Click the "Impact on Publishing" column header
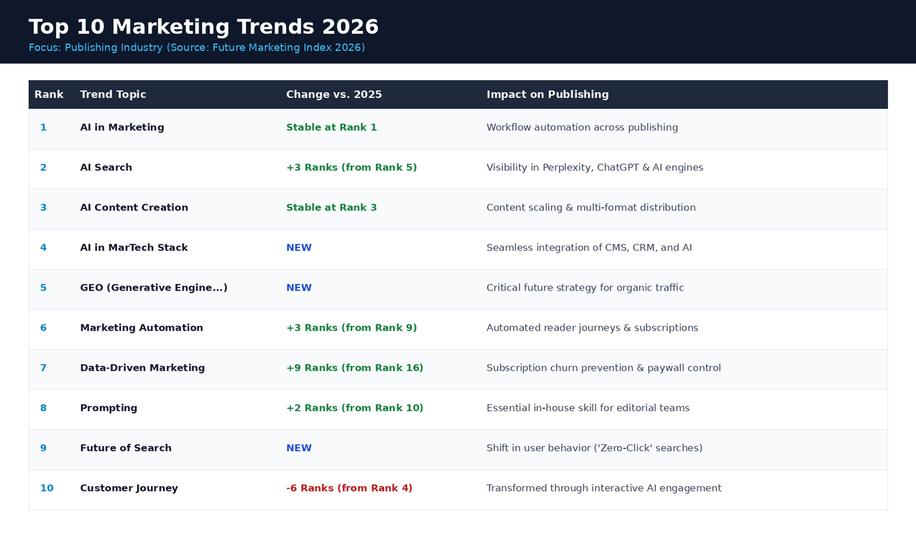 [x=547, y=94]
